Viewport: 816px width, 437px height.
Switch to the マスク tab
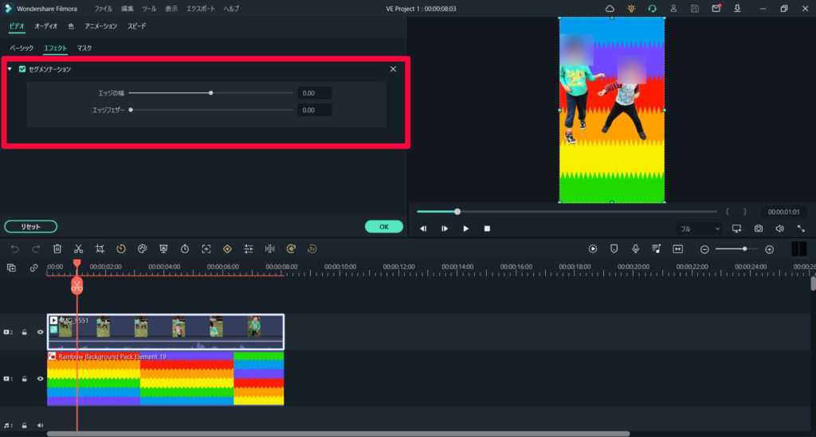click(x=84, y=49)
